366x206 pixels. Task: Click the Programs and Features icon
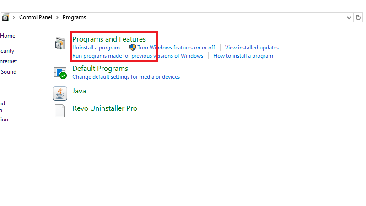pyautogui.click(x=60, y=43)
